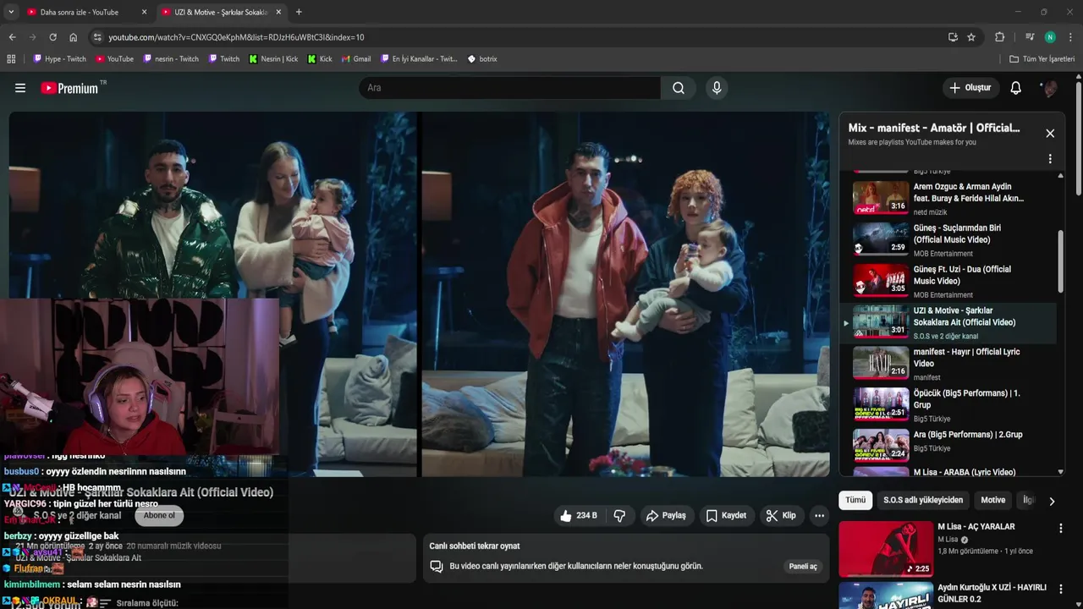1083x609 pixels.
Task: Open the nesrin - Twitch bookmark
Action: pyautogui.click(x=171, y=59)
